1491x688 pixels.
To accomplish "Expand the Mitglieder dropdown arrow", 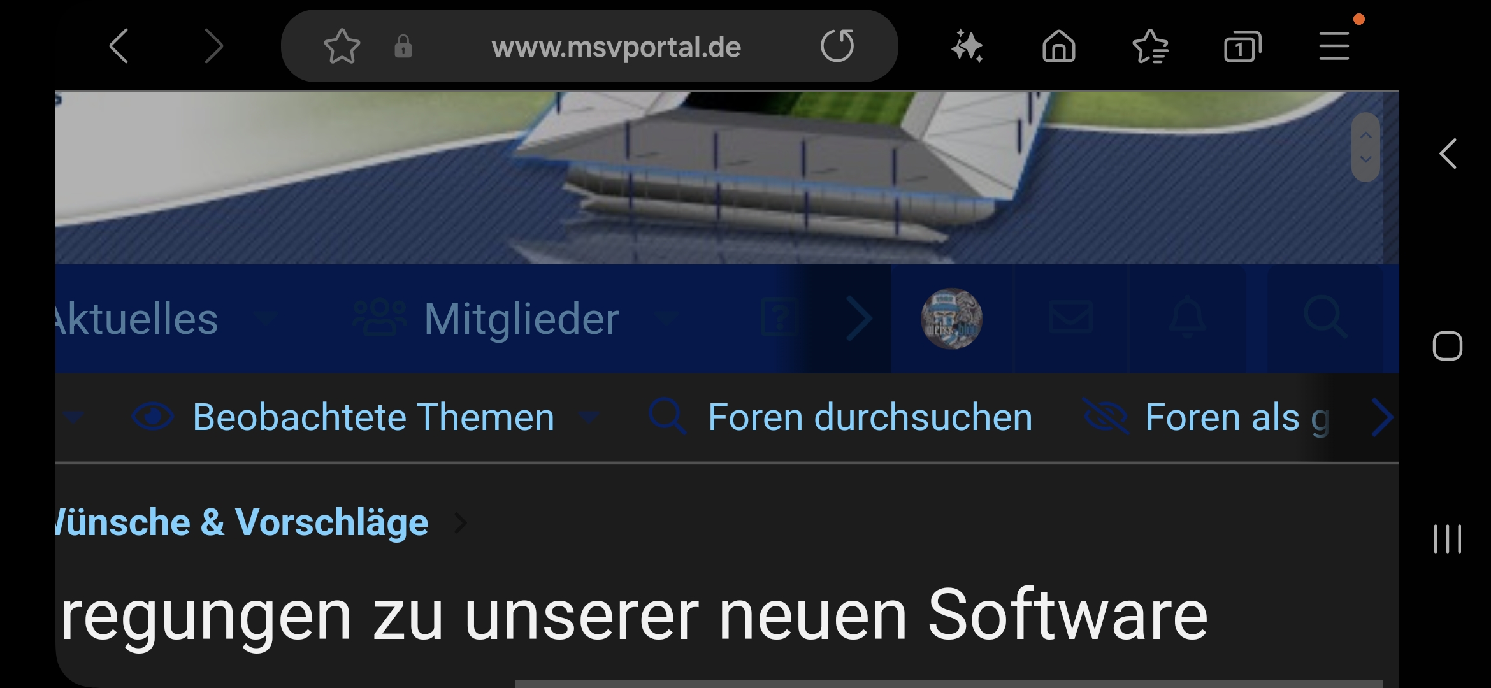I will pos(667,317).
